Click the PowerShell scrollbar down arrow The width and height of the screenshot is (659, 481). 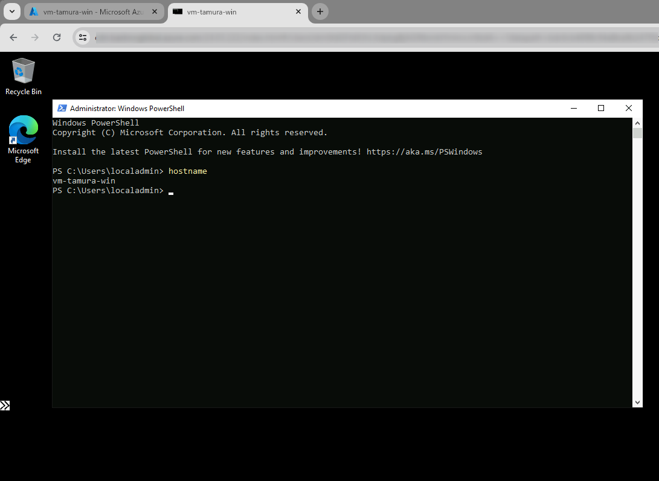(x=637, y=403)
